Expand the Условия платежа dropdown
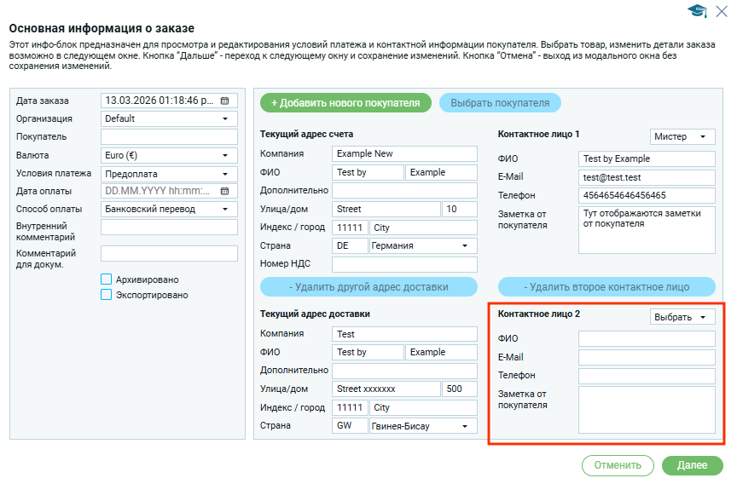Image resolution: width=737 pixels, height=484 pixels. [169, 174]
